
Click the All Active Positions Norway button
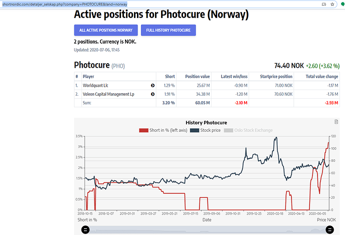click(x=106, y=30)
